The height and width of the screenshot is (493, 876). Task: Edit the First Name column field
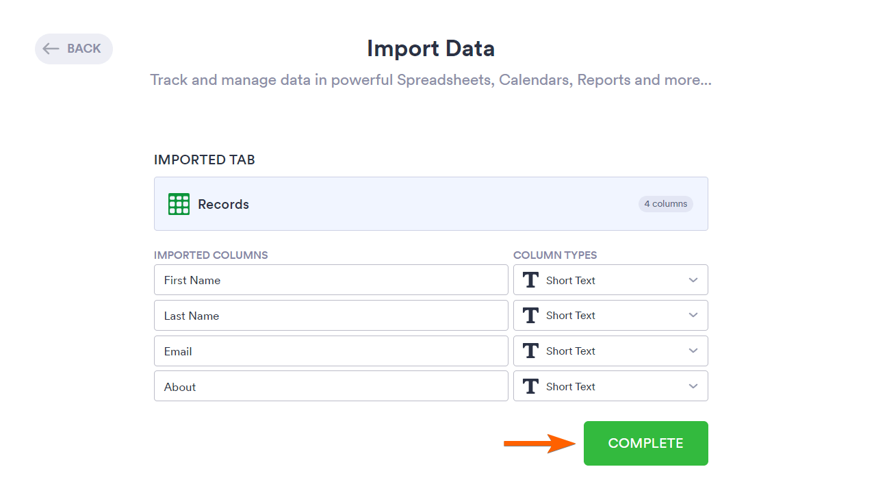click(331, 280)
